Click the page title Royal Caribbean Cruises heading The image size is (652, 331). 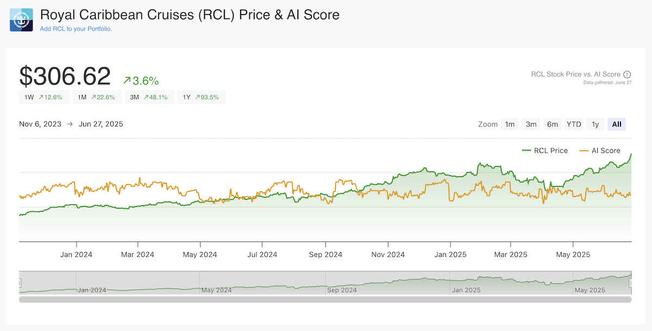click(x=190, y=15)
